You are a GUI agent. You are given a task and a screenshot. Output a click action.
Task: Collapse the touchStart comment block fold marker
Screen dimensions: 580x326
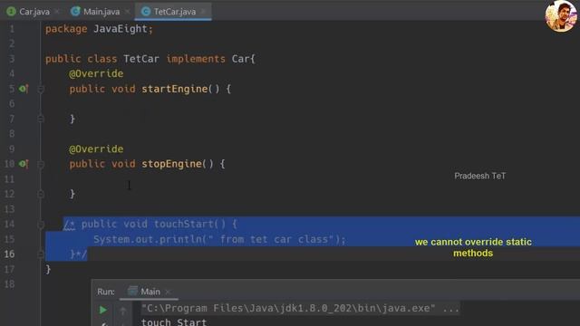[x=41, y=225]
